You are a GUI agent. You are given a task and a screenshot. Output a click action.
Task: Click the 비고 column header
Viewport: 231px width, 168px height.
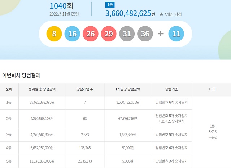pos(212,89)
